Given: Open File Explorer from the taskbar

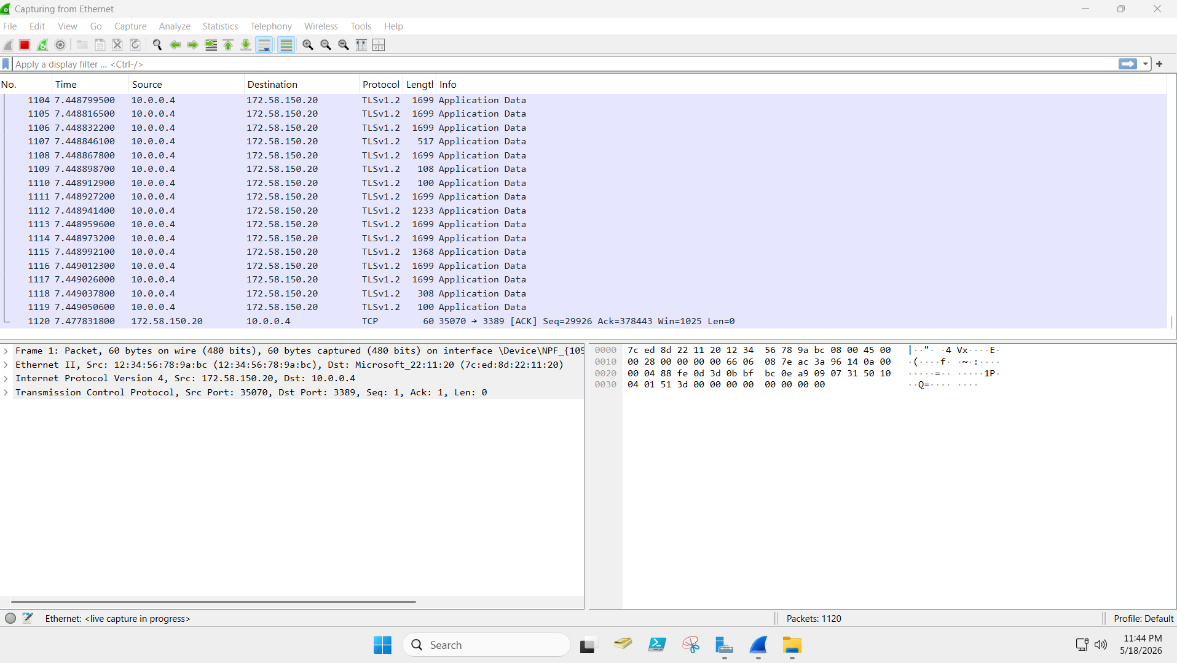Looking at the screenshot, I should point(792,645).
